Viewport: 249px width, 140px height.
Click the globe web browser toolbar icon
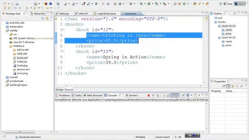point(96,3)
